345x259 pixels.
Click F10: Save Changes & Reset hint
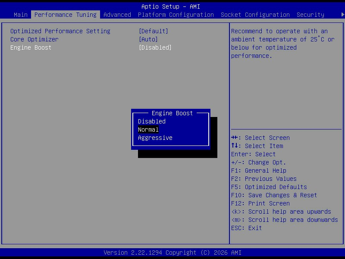274,196
